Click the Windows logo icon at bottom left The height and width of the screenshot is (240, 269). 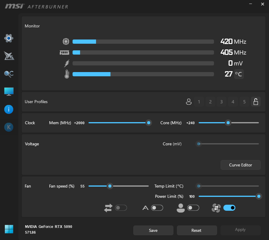[x=9, y=229]
